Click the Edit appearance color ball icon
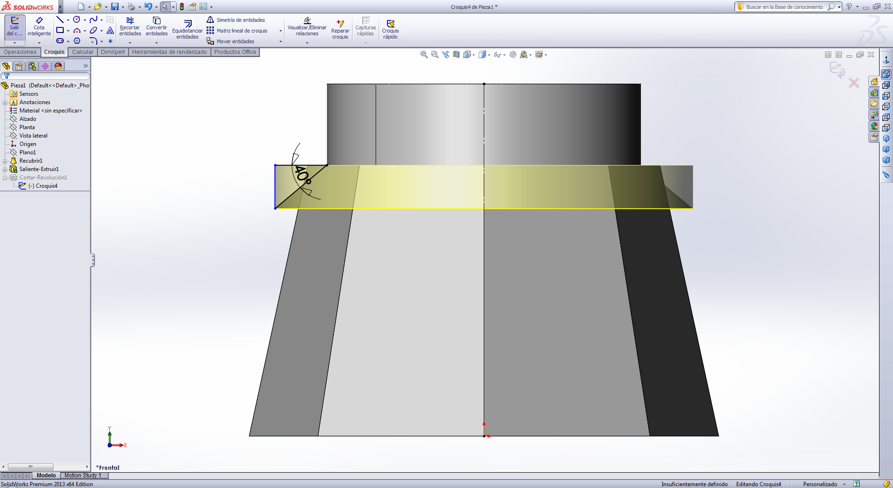893x488 pixels. coord(524,54)
